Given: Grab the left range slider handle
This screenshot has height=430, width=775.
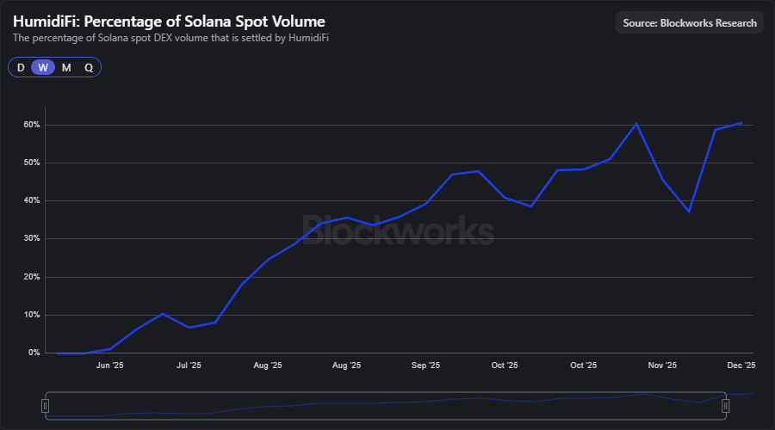Looking at the screenshot, I should click(45, 406).
